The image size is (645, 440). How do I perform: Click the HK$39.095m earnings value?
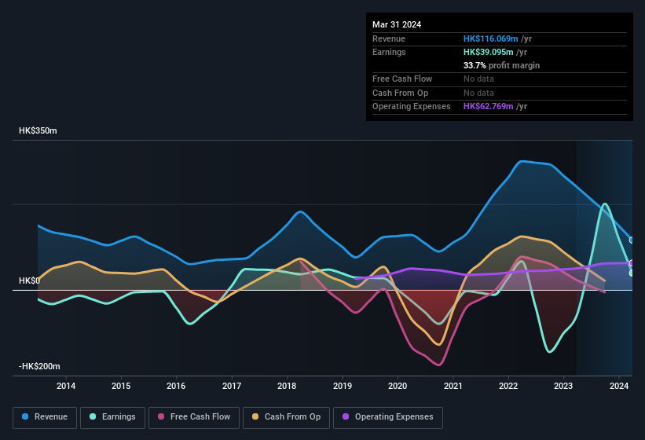click(489, 52)
